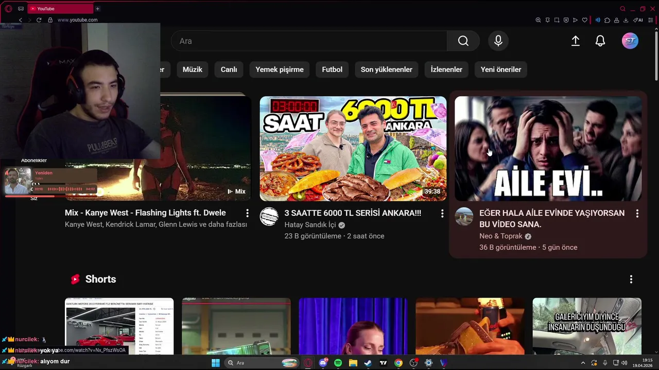Open the extensions puzzle icon
The width and height of the screenshot is (659, 370).
[608, 20]
